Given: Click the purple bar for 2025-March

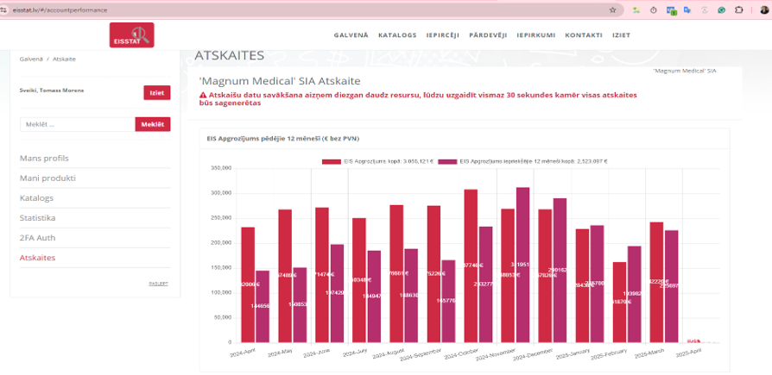Looking at the screenshot, I should point(672,286).
